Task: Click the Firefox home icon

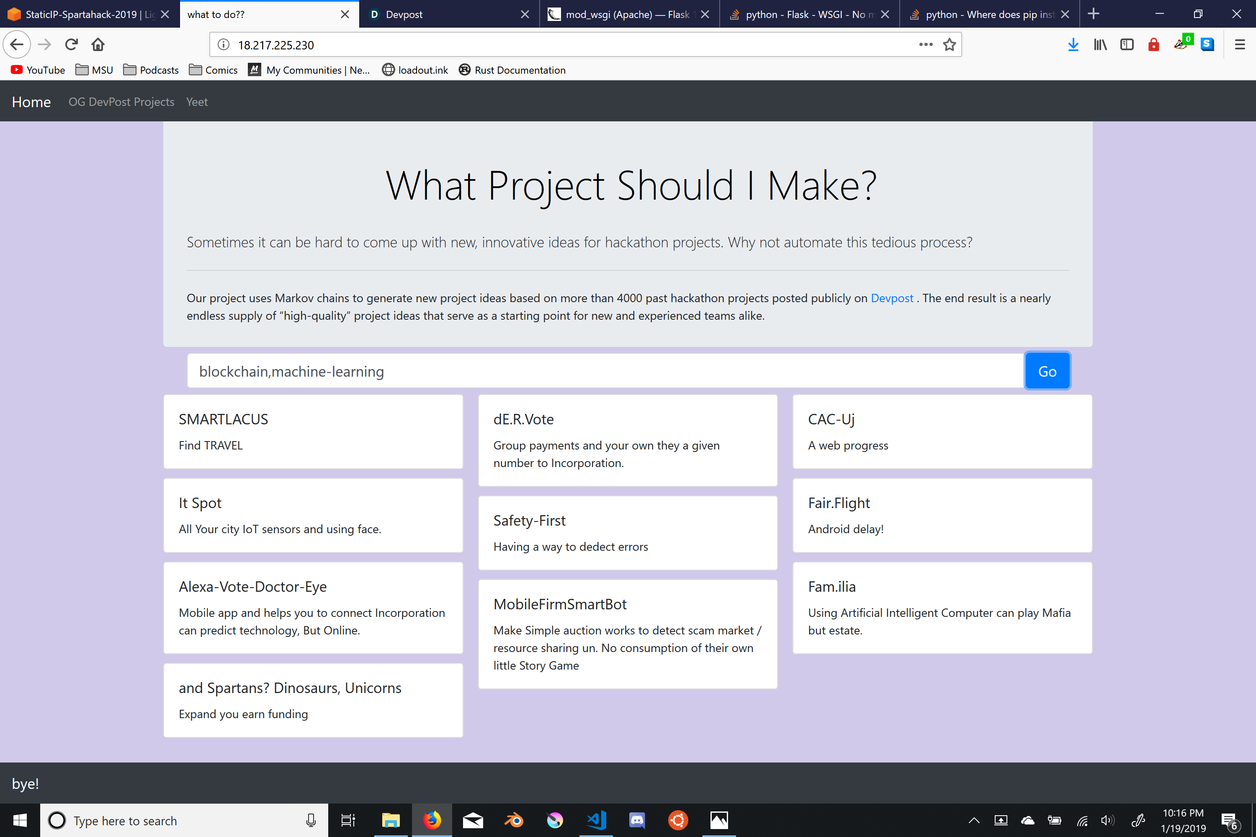Action: pos(98,44)
